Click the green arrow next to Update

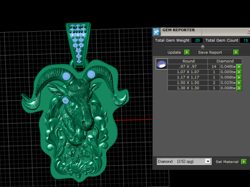coord(187,52)
